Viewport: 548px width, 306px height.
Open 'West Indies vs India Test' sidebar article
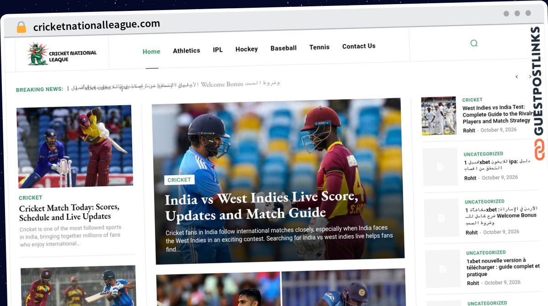[x=499, y=114]
